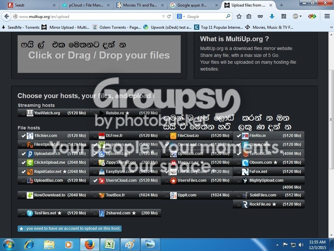
Task: Open File Explorer from taskbar
Action: tap(49, 245)
